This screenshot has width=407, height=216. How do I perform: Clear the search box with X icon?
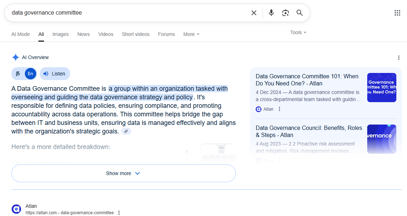click(x=254, y=13)
